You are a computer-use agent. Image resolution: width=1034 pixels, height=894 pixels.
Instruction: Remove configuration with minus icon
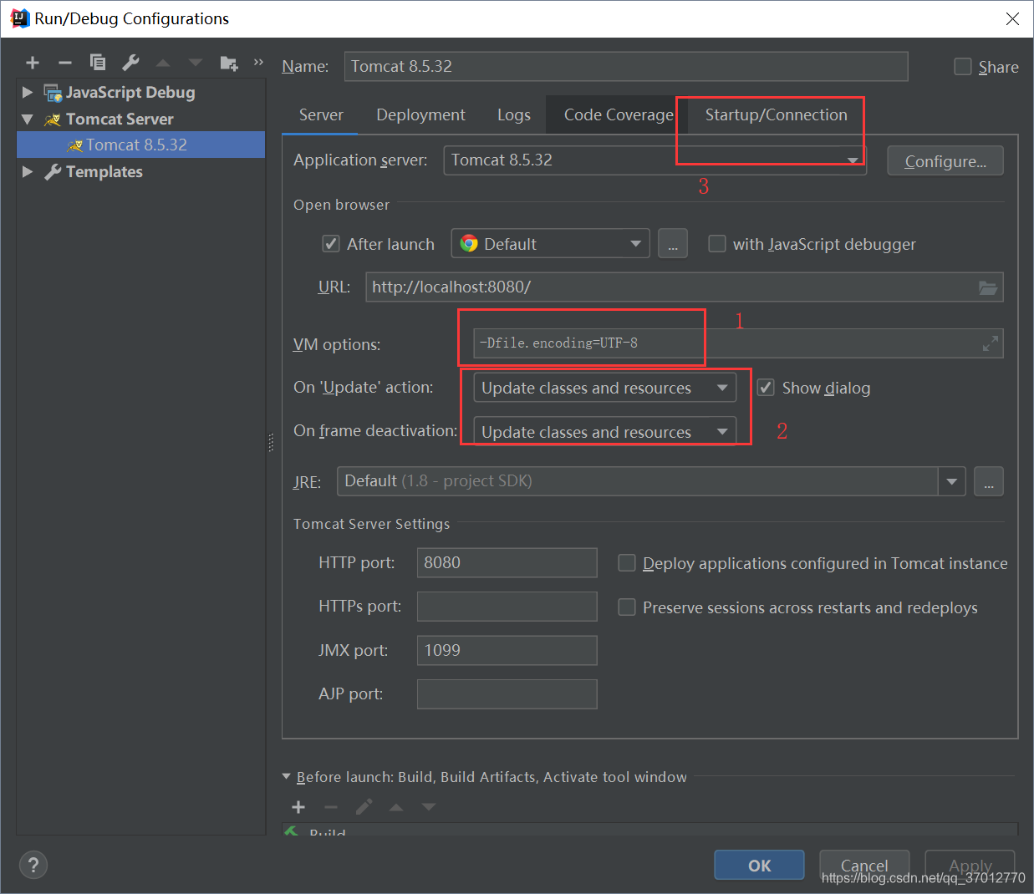pos(65,63)
